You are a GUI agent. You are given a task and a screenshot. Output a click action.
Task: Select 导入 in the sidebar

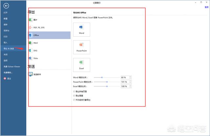[6, 43]
